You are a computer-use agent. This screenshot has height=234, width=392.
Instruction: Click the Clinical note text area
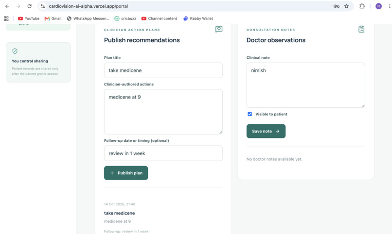[306, 85]
